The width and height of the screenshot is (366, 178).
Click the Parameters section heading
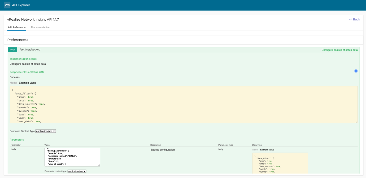(17, 140)
